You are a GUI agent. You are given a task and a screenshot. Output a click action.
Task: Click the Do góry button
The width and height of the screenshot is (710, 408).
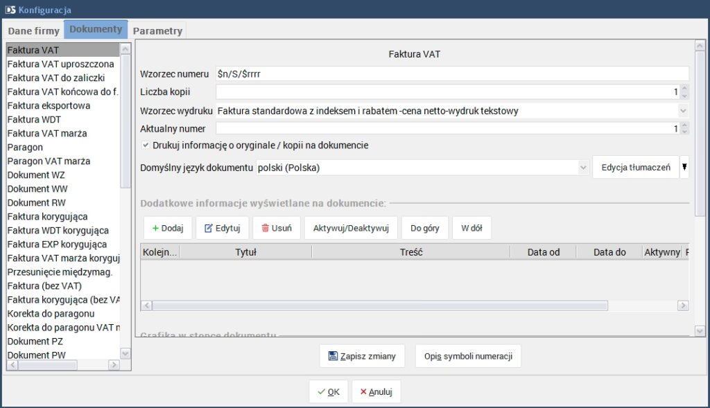coord(424,228)
